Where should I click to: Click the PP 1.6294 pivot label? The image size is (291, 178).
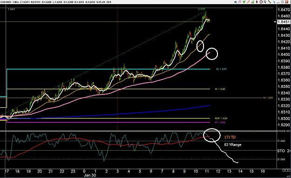220,122
